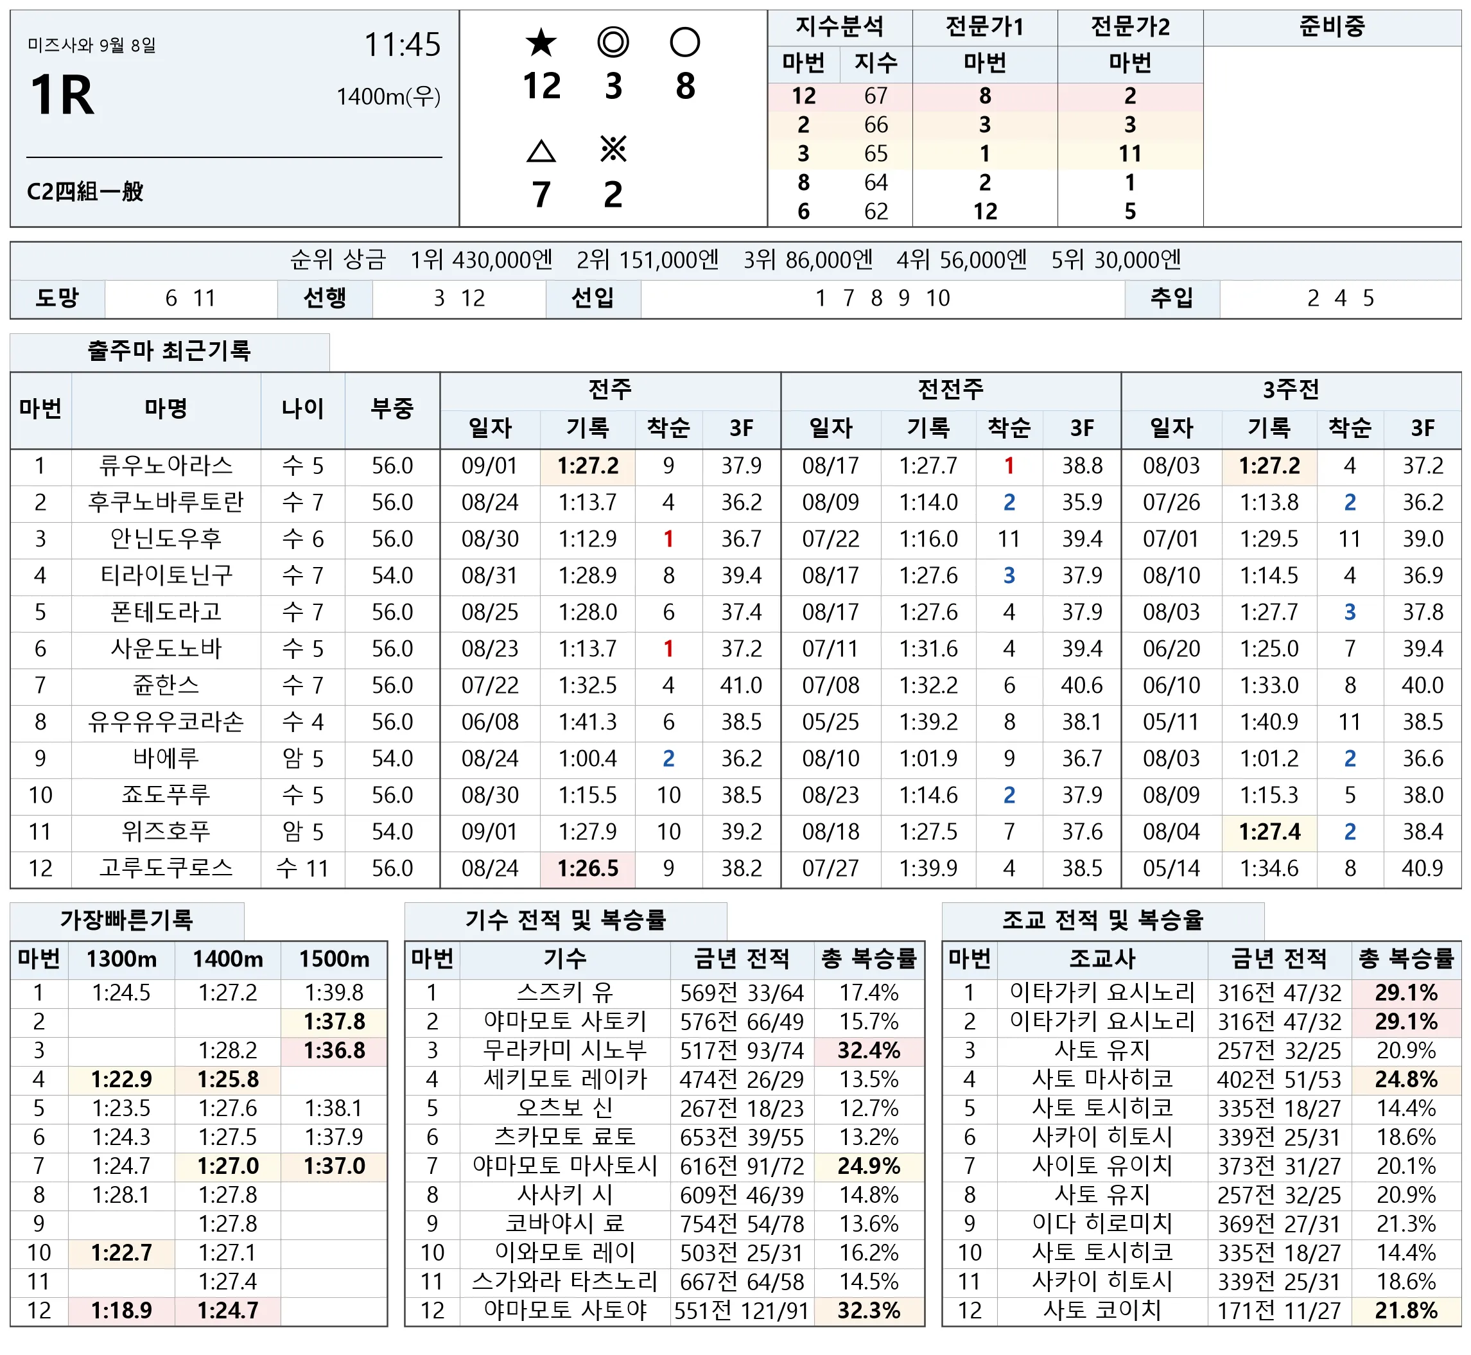
Task: Click the triangle pick symbol
Action: coord(541,152)
